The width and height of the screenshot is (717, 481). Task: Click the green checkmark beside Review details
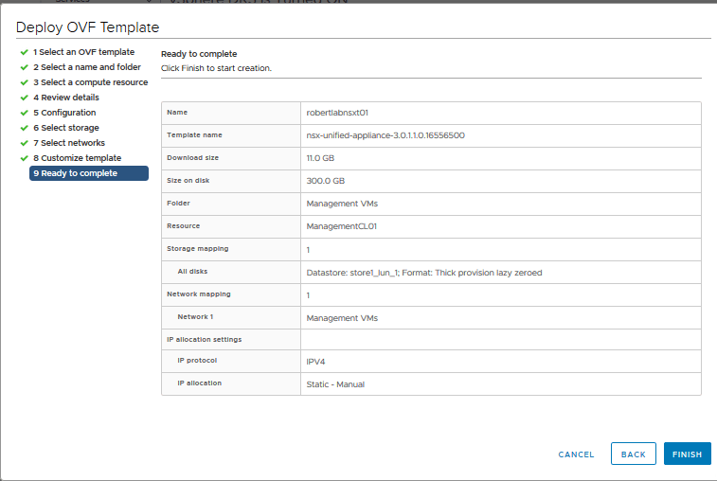pos(24,98)
